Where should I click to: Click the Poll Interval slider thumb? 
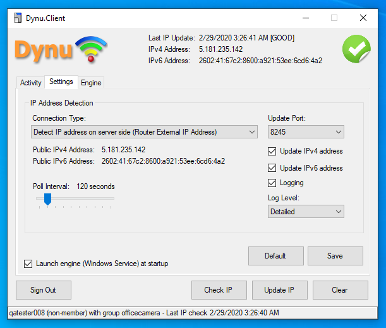[47, 199]
